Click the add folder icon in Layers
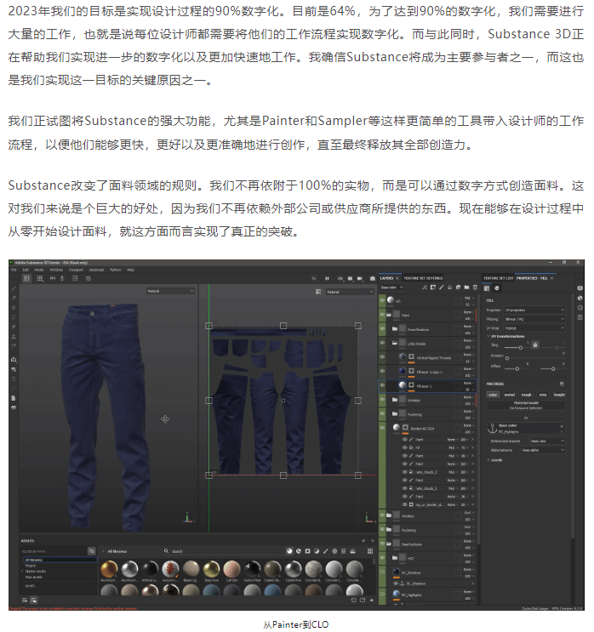The image size is (594, 632). 466,288
